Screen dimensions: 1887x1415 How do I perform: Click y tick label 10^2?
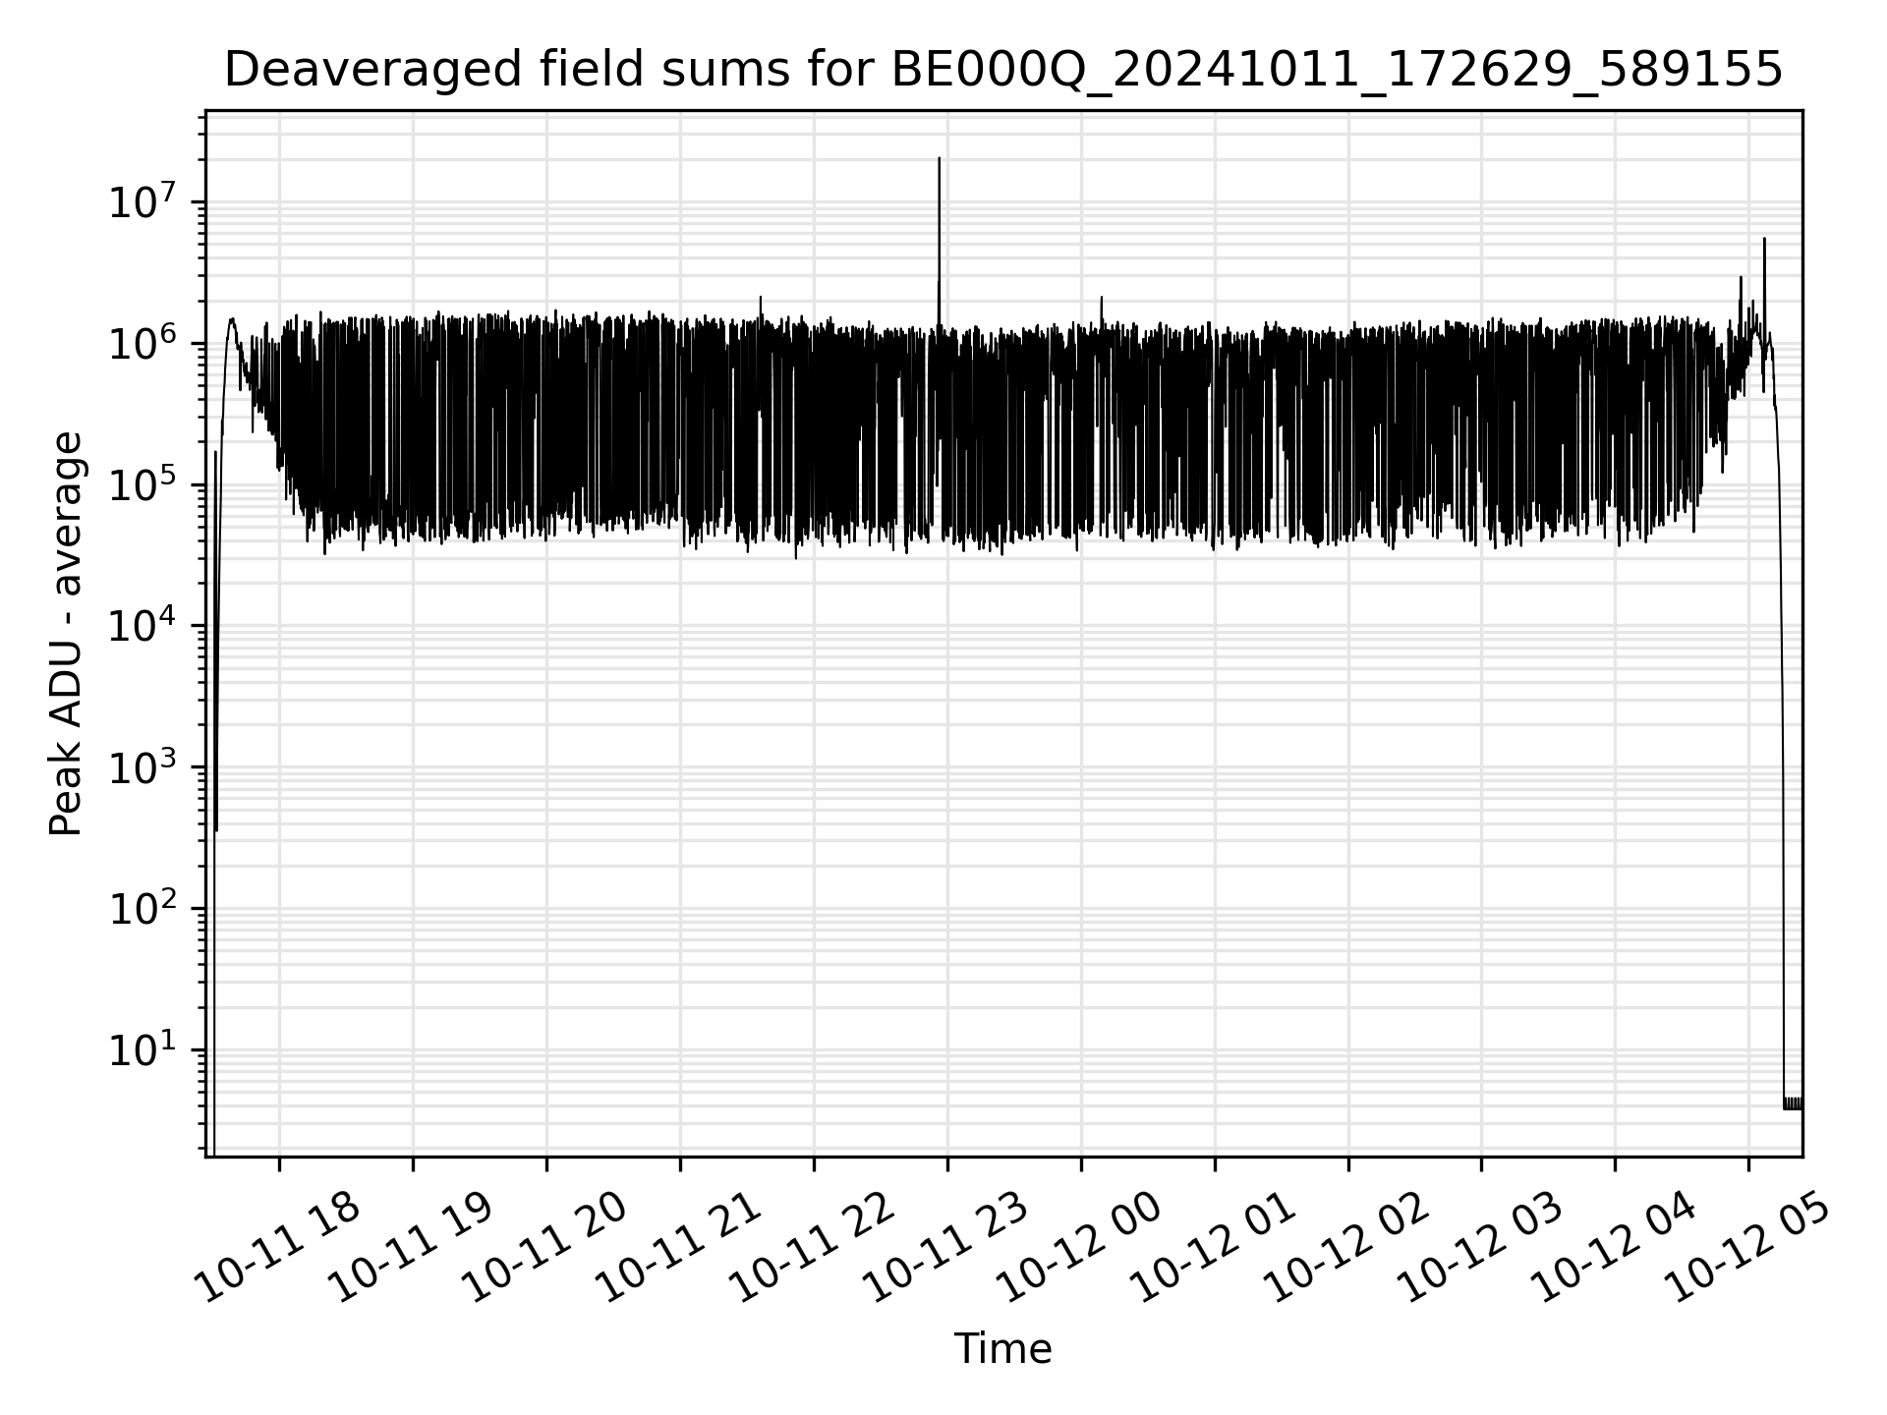tap(143, 907)
